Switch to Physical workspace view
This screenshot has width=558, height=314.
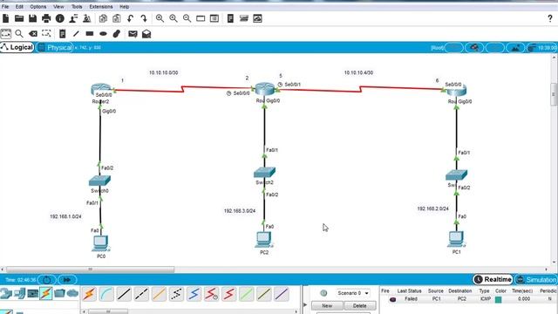(54, 47)
